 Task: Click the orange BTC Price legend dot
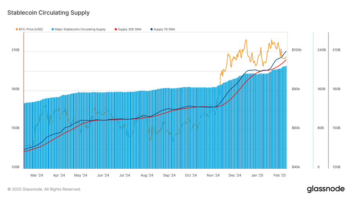(x=17, y=29)
